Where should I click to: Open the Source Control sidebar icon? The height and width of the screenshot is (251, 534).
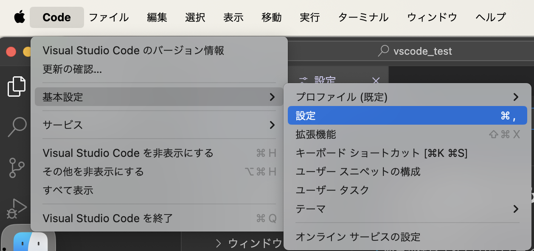pos(17,167)
